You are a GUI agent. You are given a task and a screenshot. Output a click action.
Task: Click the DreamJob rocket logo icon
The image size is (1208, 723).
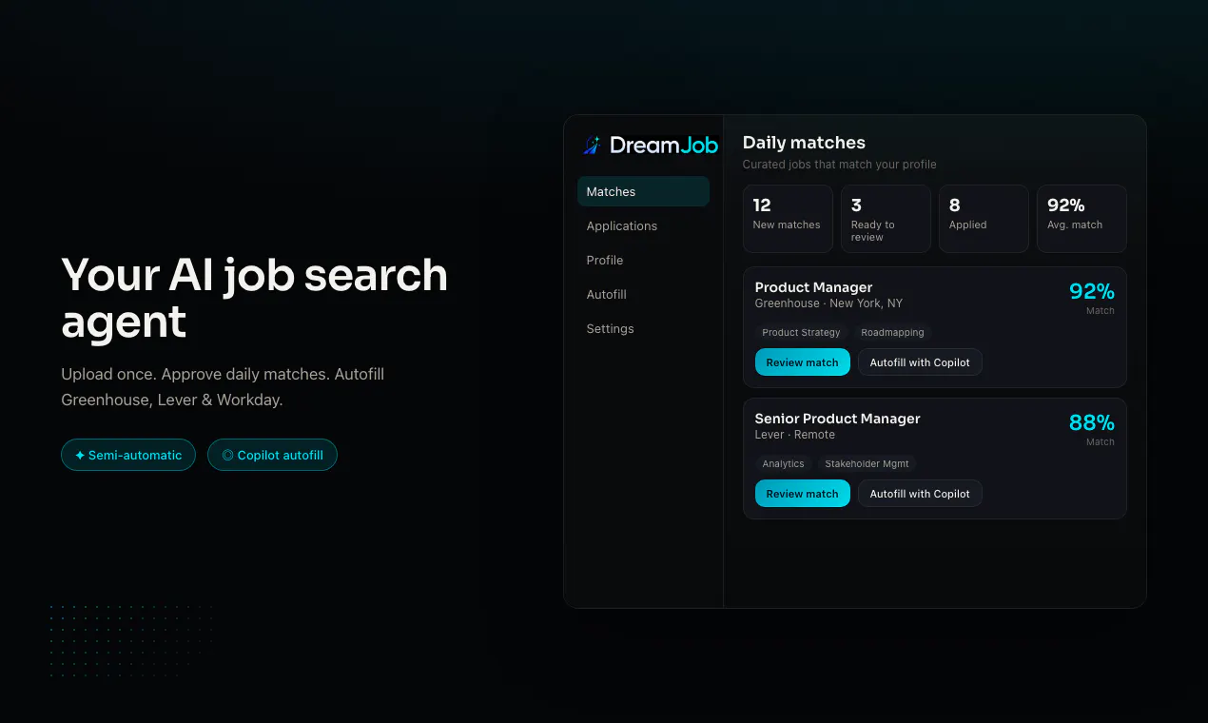point(592,145)
